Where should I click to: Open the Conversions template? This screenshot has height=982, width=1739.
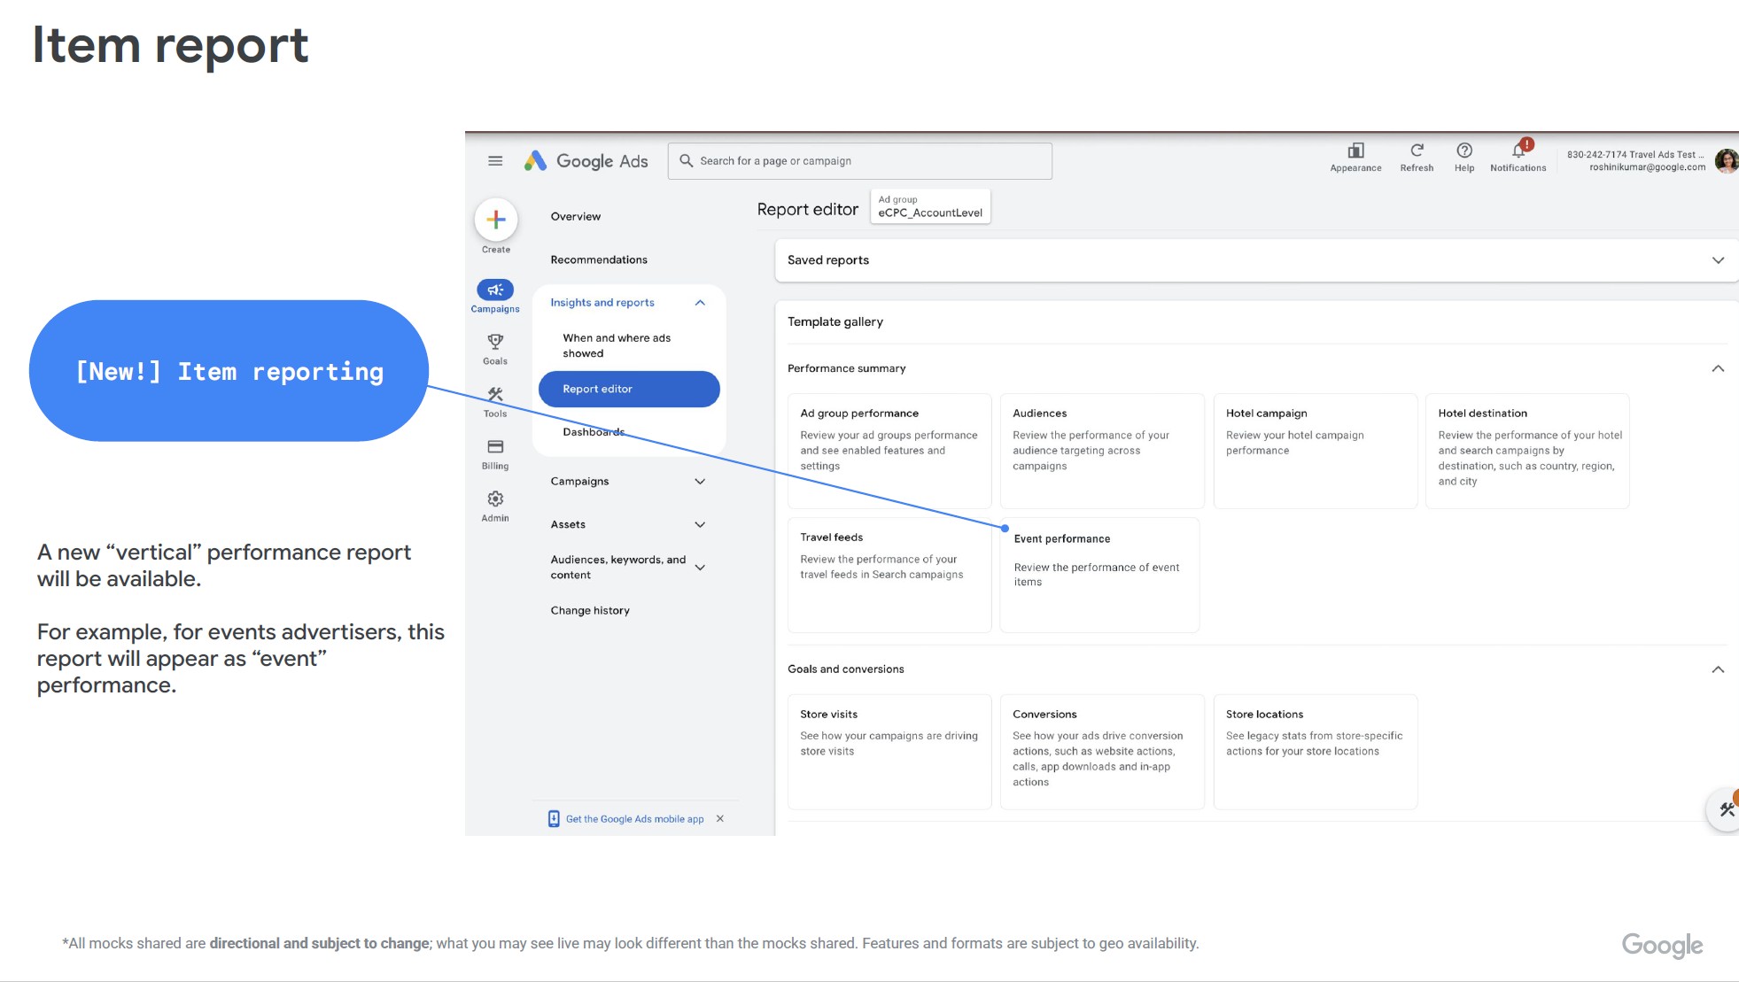1102,752
